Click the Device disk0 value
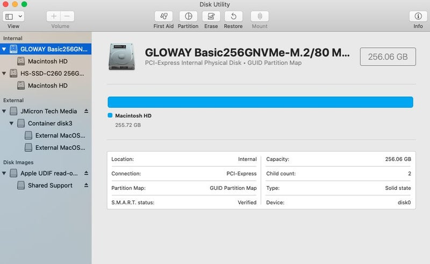The height and width of the screenshot is (264, 430). click(404, 203)
